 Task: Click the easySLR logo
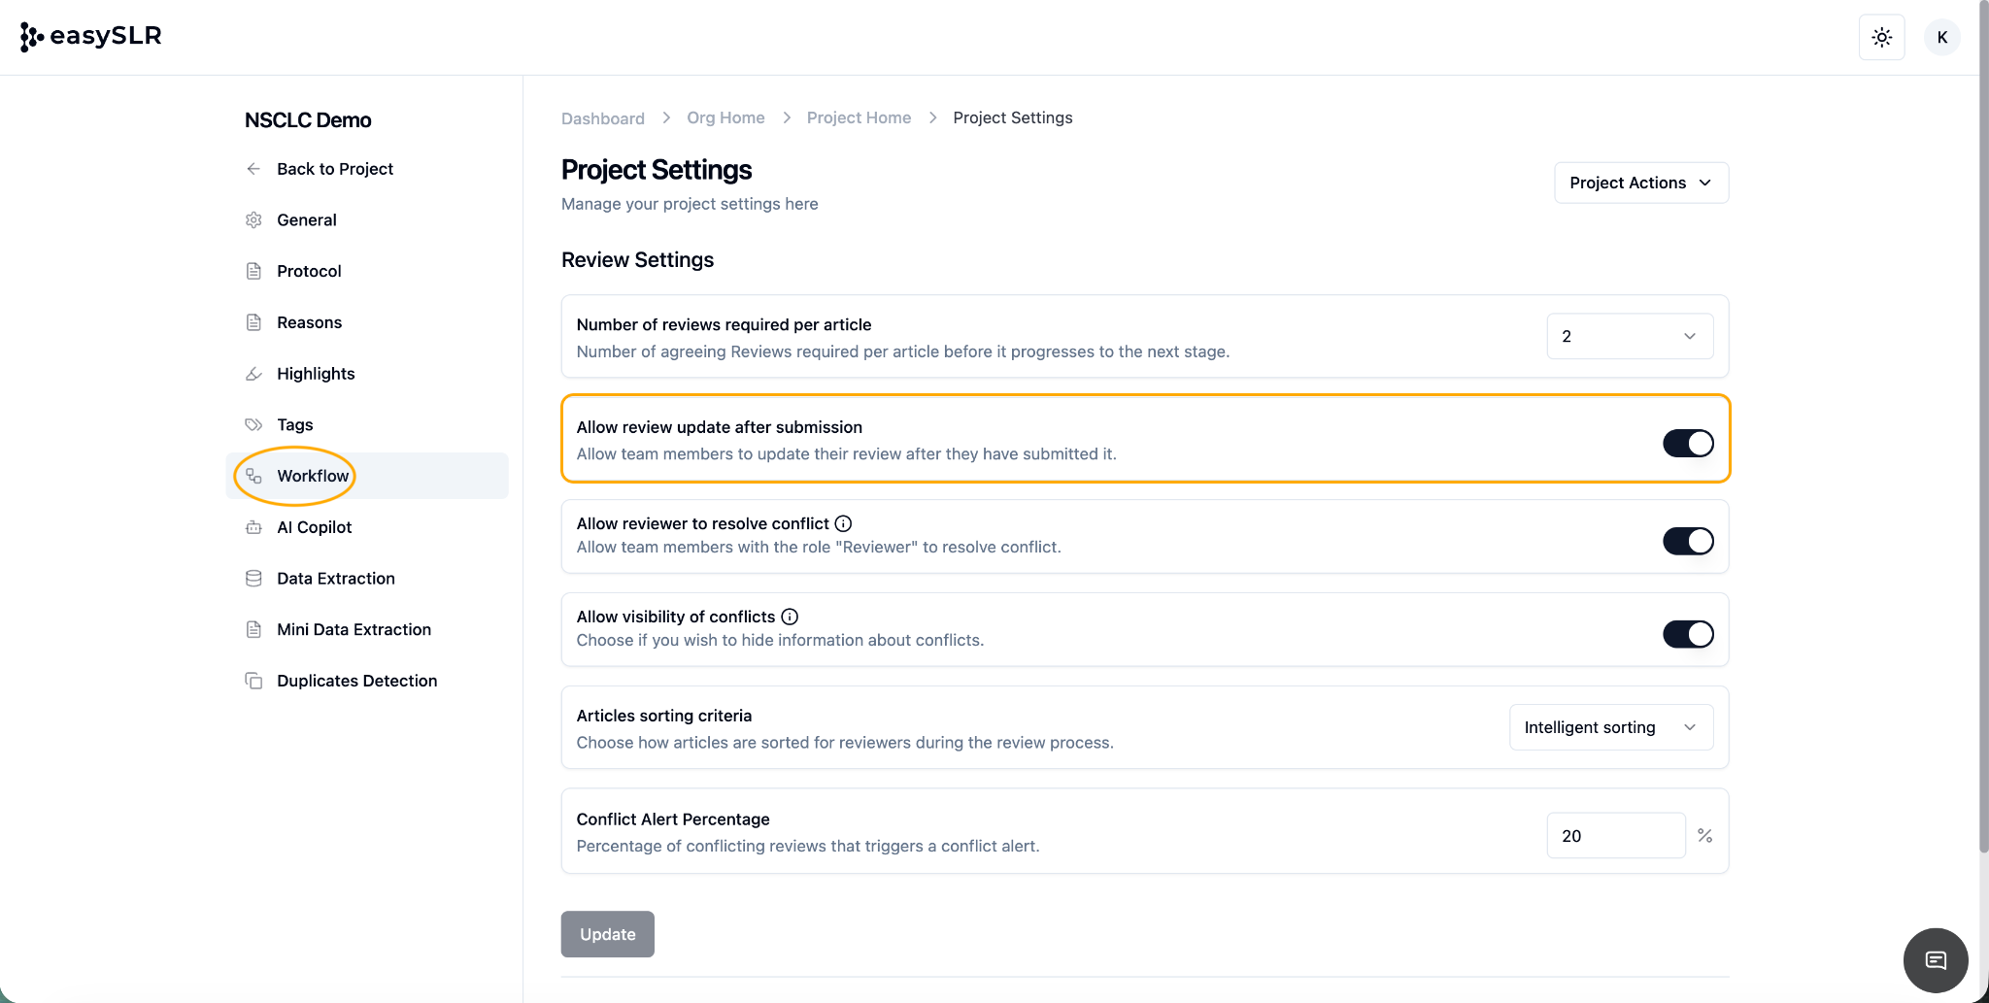pos(91,37)
